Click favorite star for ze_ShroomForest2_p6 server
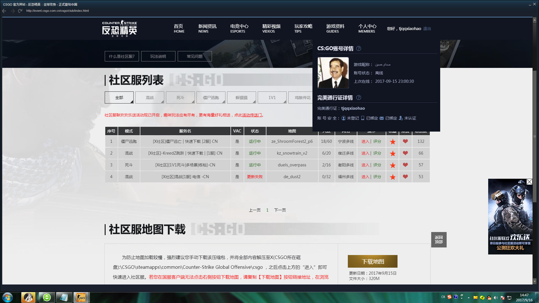539x303 pixels. coord(392,142)
